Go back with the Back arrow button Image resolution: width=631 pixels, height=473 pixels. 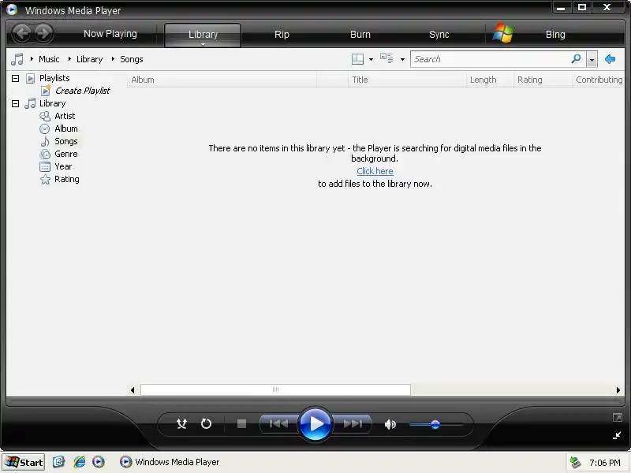coord(22,33)
